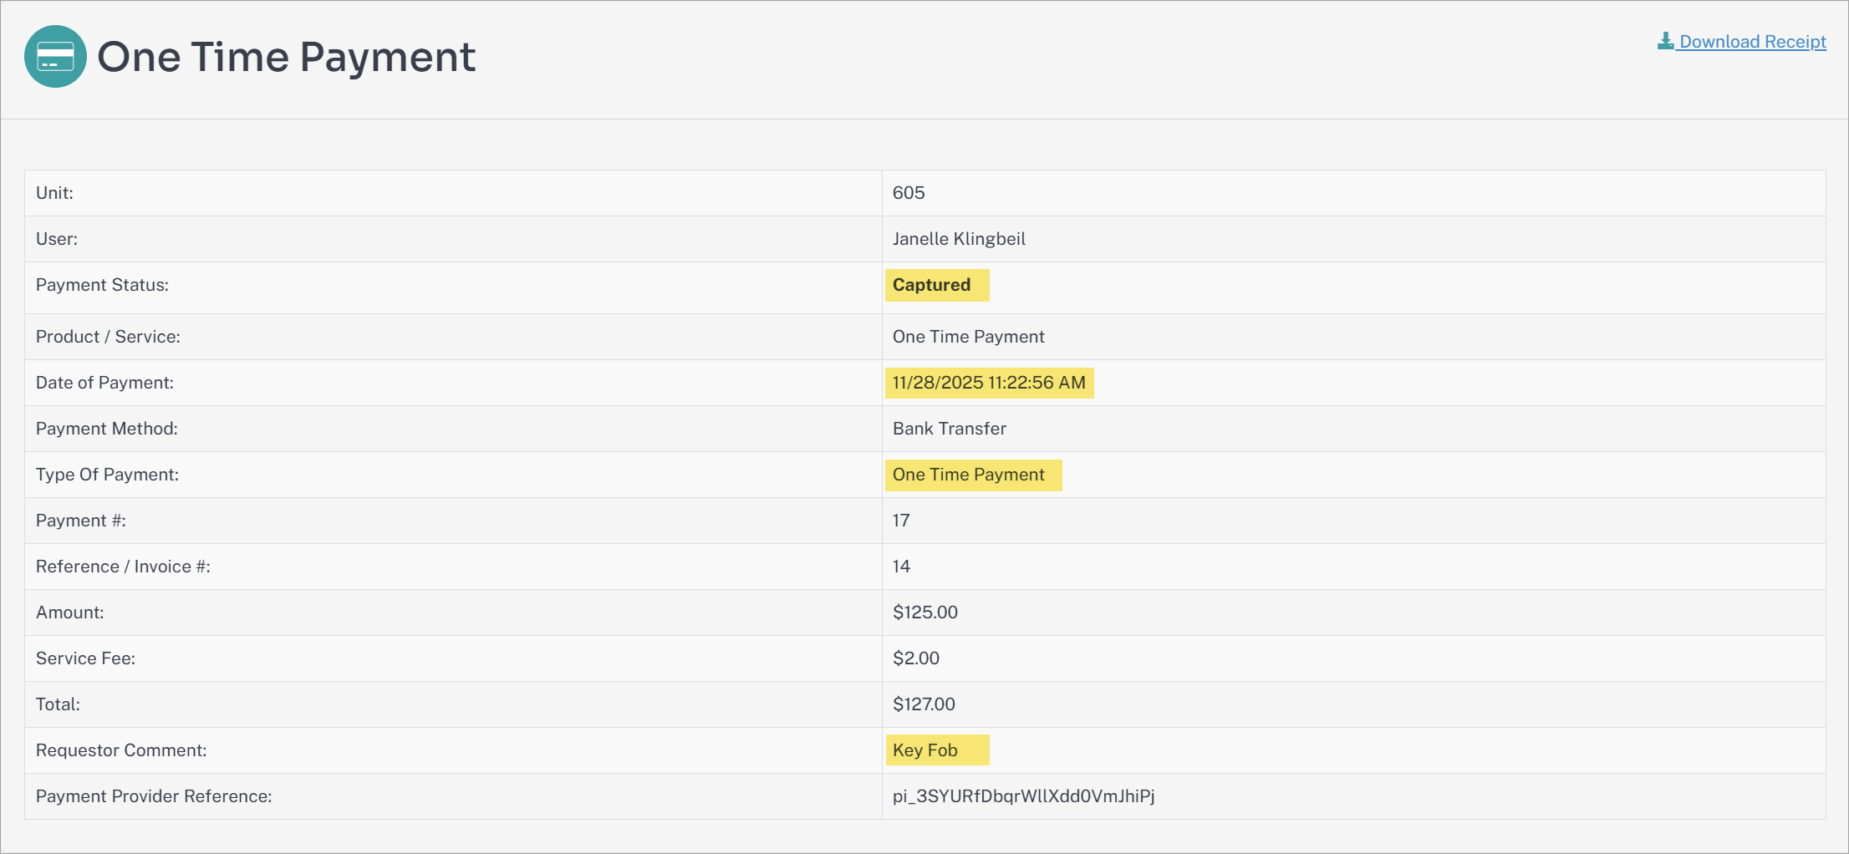Click the Reference / Invoice #: label

click(x=123, y=567)
